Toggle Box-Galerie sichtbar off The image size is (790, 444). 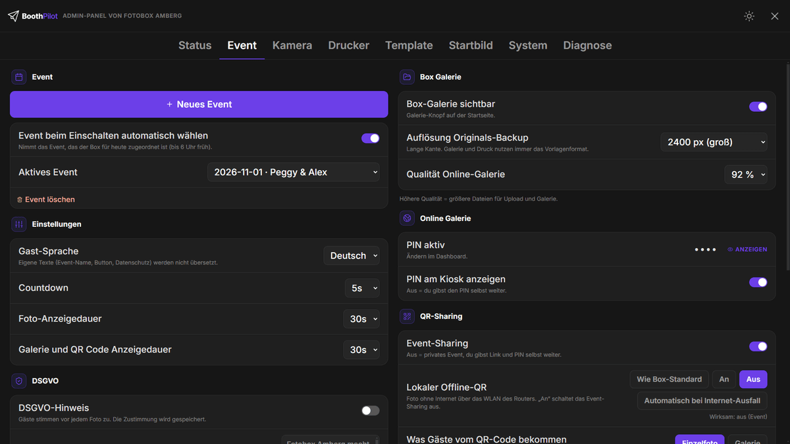[x=758, y=107]
